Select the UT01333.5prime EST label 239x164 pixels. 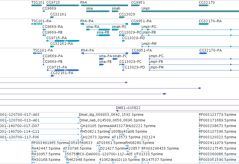(x=149, y=154)
